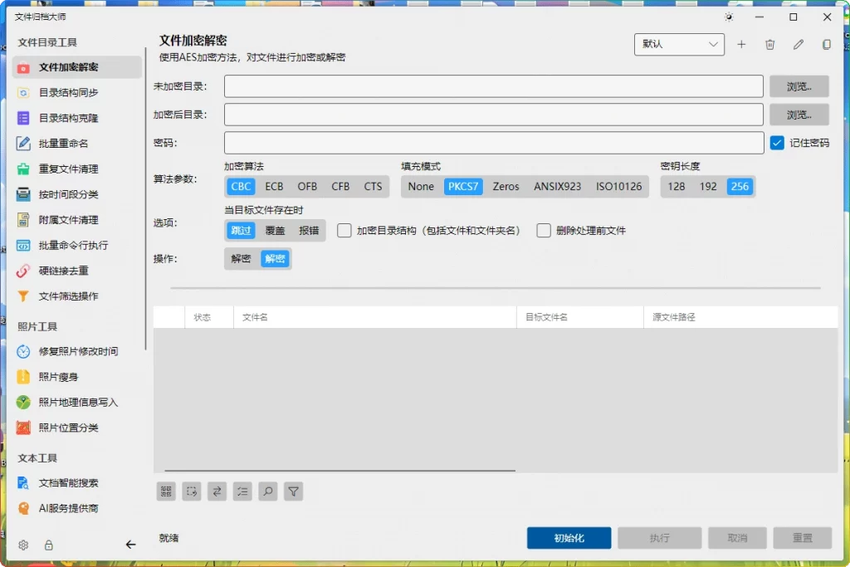Uncheck the 记住密码 remember password checkbox
Screen dimensions: 850x567
[x=778, y=142]
